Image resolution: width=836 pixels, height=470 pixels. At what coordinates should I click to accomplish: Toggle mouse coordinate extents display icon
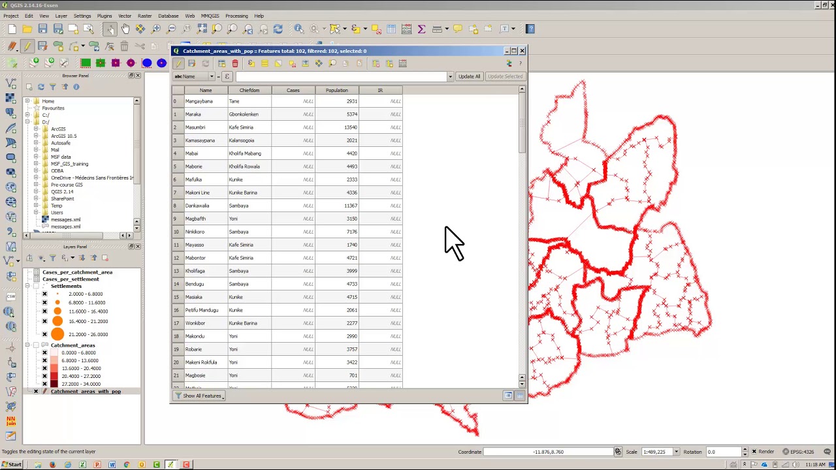(x=618, y=452)
